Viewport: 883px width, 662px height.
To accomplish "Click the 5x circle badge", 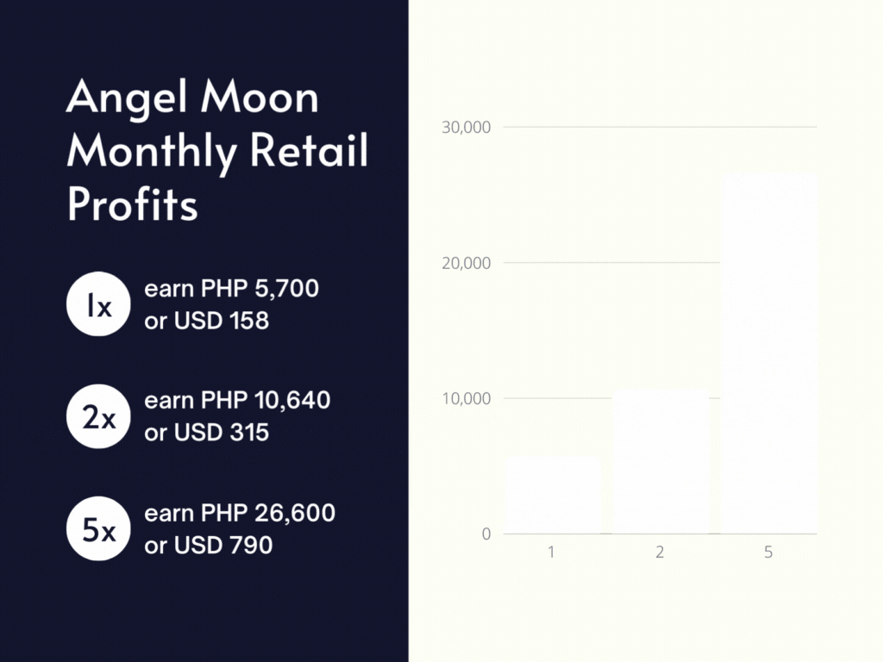I will pyautogui.click(x=98, y=529).
